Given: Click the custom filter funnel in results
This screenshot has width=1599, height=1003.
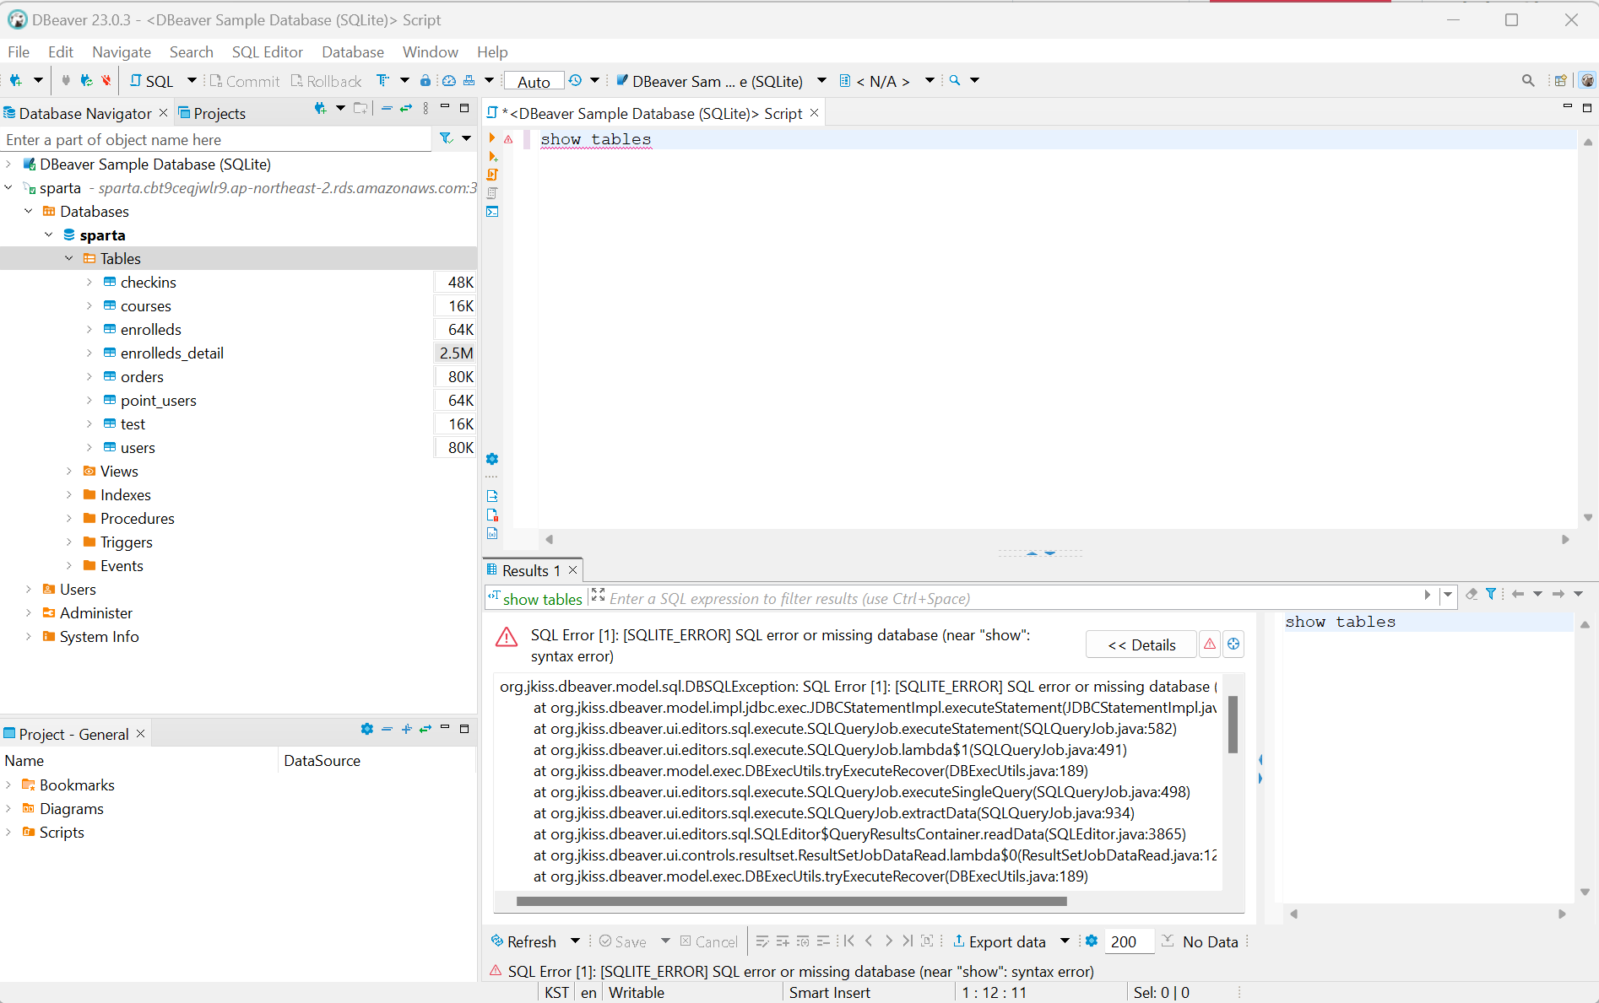Looking at the screenshot, I should click(1491, 594).
